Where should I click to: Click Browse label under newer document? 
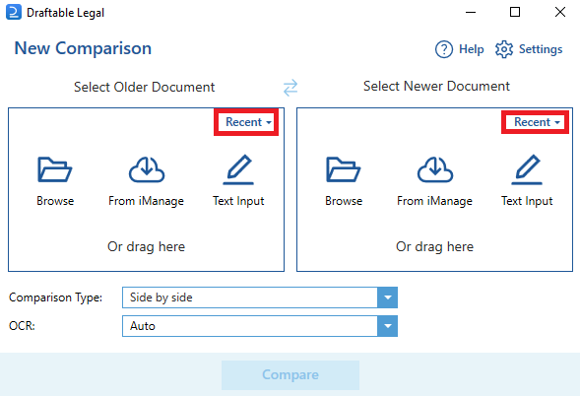coord(344,201)
